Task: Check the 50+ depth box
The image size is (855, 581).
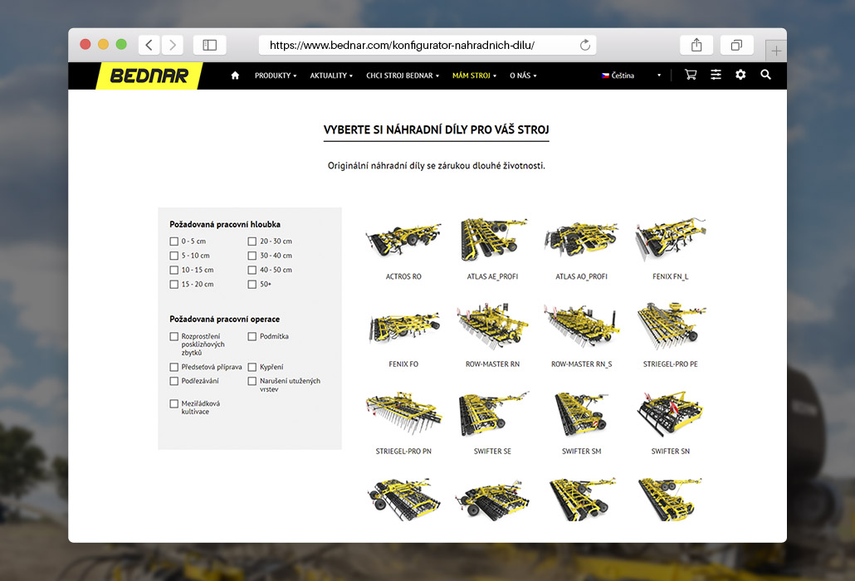Action: pos(252,285)
